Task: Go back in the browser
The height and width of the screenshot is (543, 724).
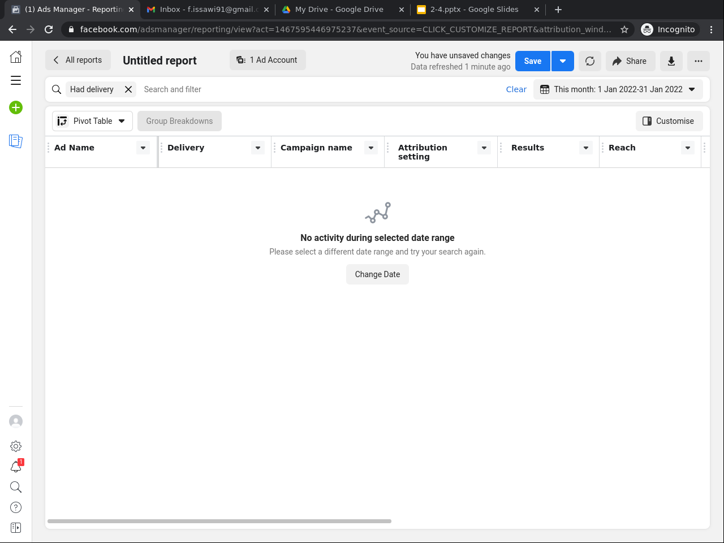Action: [12, 29]
